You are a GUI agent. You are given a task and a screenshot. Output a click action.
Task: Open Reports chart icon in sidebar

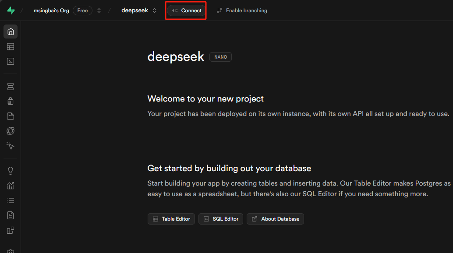[x=11, y=186]
